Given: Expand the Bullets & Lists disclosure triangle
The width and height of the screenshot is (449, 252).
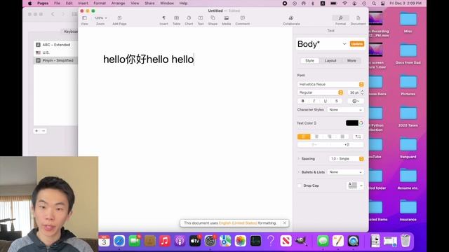Looking at the screenshot, I should point(299,172).
